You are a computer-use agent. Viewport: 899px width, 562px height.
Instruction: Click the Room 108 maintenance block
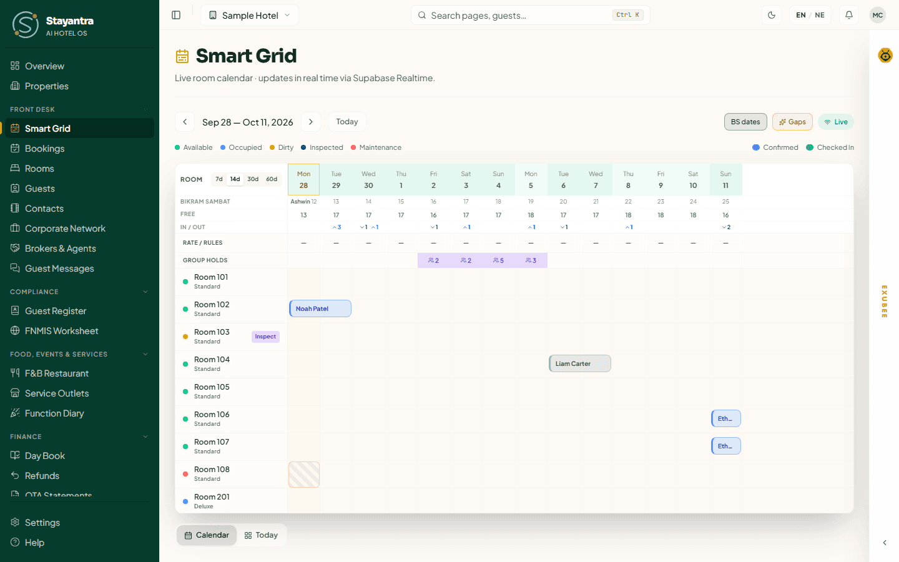(x=304, y=475)
